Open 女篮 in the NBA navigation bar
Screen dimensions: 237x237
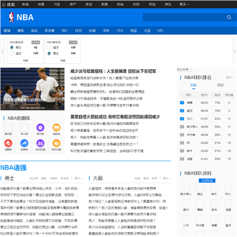click(x=147, y=31)
